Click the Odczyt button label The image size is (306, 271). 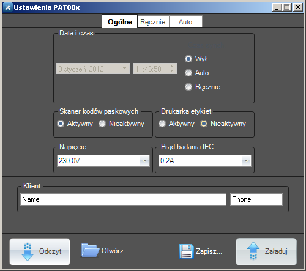50,251
